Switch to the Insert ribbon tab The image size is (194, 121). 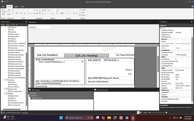click(x=16, y=6)
